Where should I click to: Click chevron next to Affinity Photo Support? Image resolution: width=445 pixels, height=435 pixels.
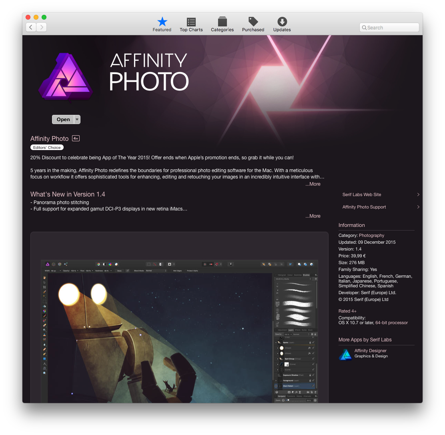[x=418, y=207]
